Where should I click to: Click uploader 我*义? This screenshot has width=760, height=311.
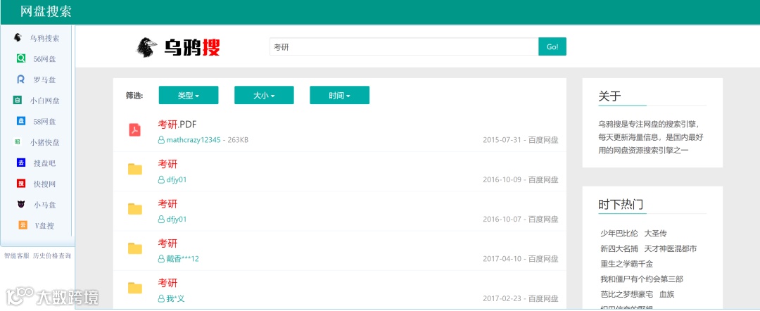175,298
